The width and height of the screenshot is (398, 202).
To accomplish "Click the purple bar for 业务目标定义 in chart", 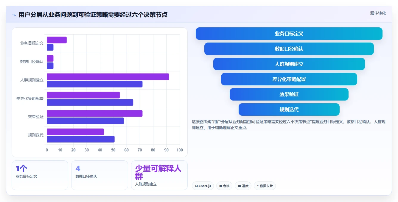I will pos(57,40).
